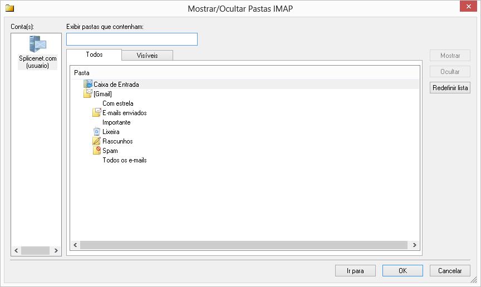Screen dimensions: 481x287
Task: Click the accounts panel right scroll arrow
Action: tap(56, 250)
